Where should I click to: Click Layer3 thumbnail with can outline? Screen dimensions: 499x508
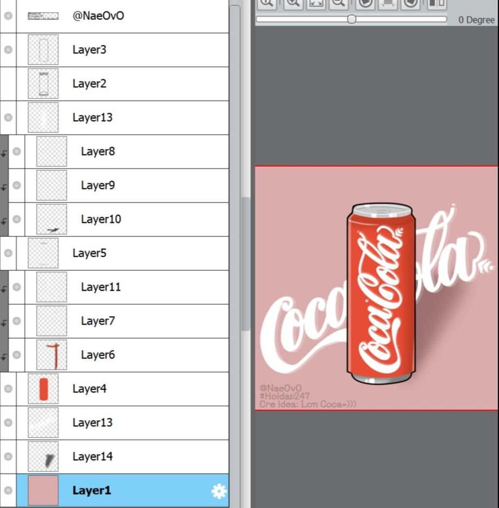(x=43, y=50)
